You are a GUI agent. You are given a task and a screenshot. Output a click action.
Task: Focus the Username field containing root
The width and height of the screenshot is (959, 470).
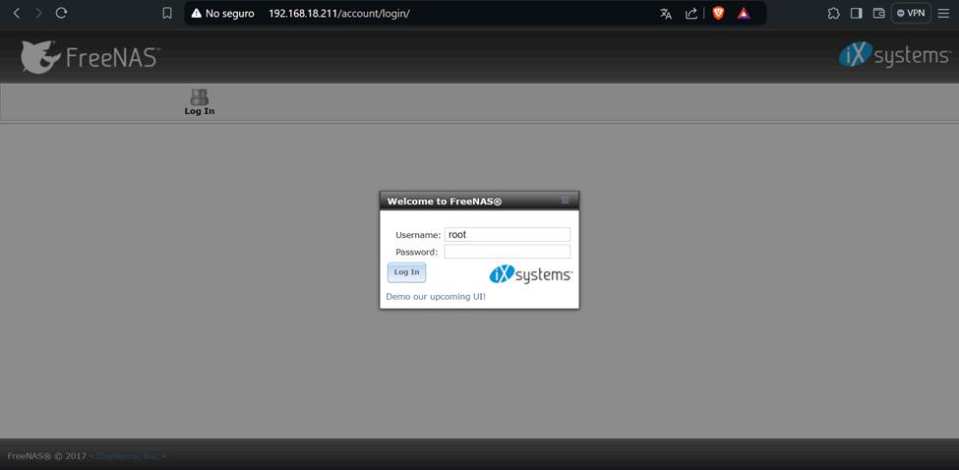pos(507,235)
